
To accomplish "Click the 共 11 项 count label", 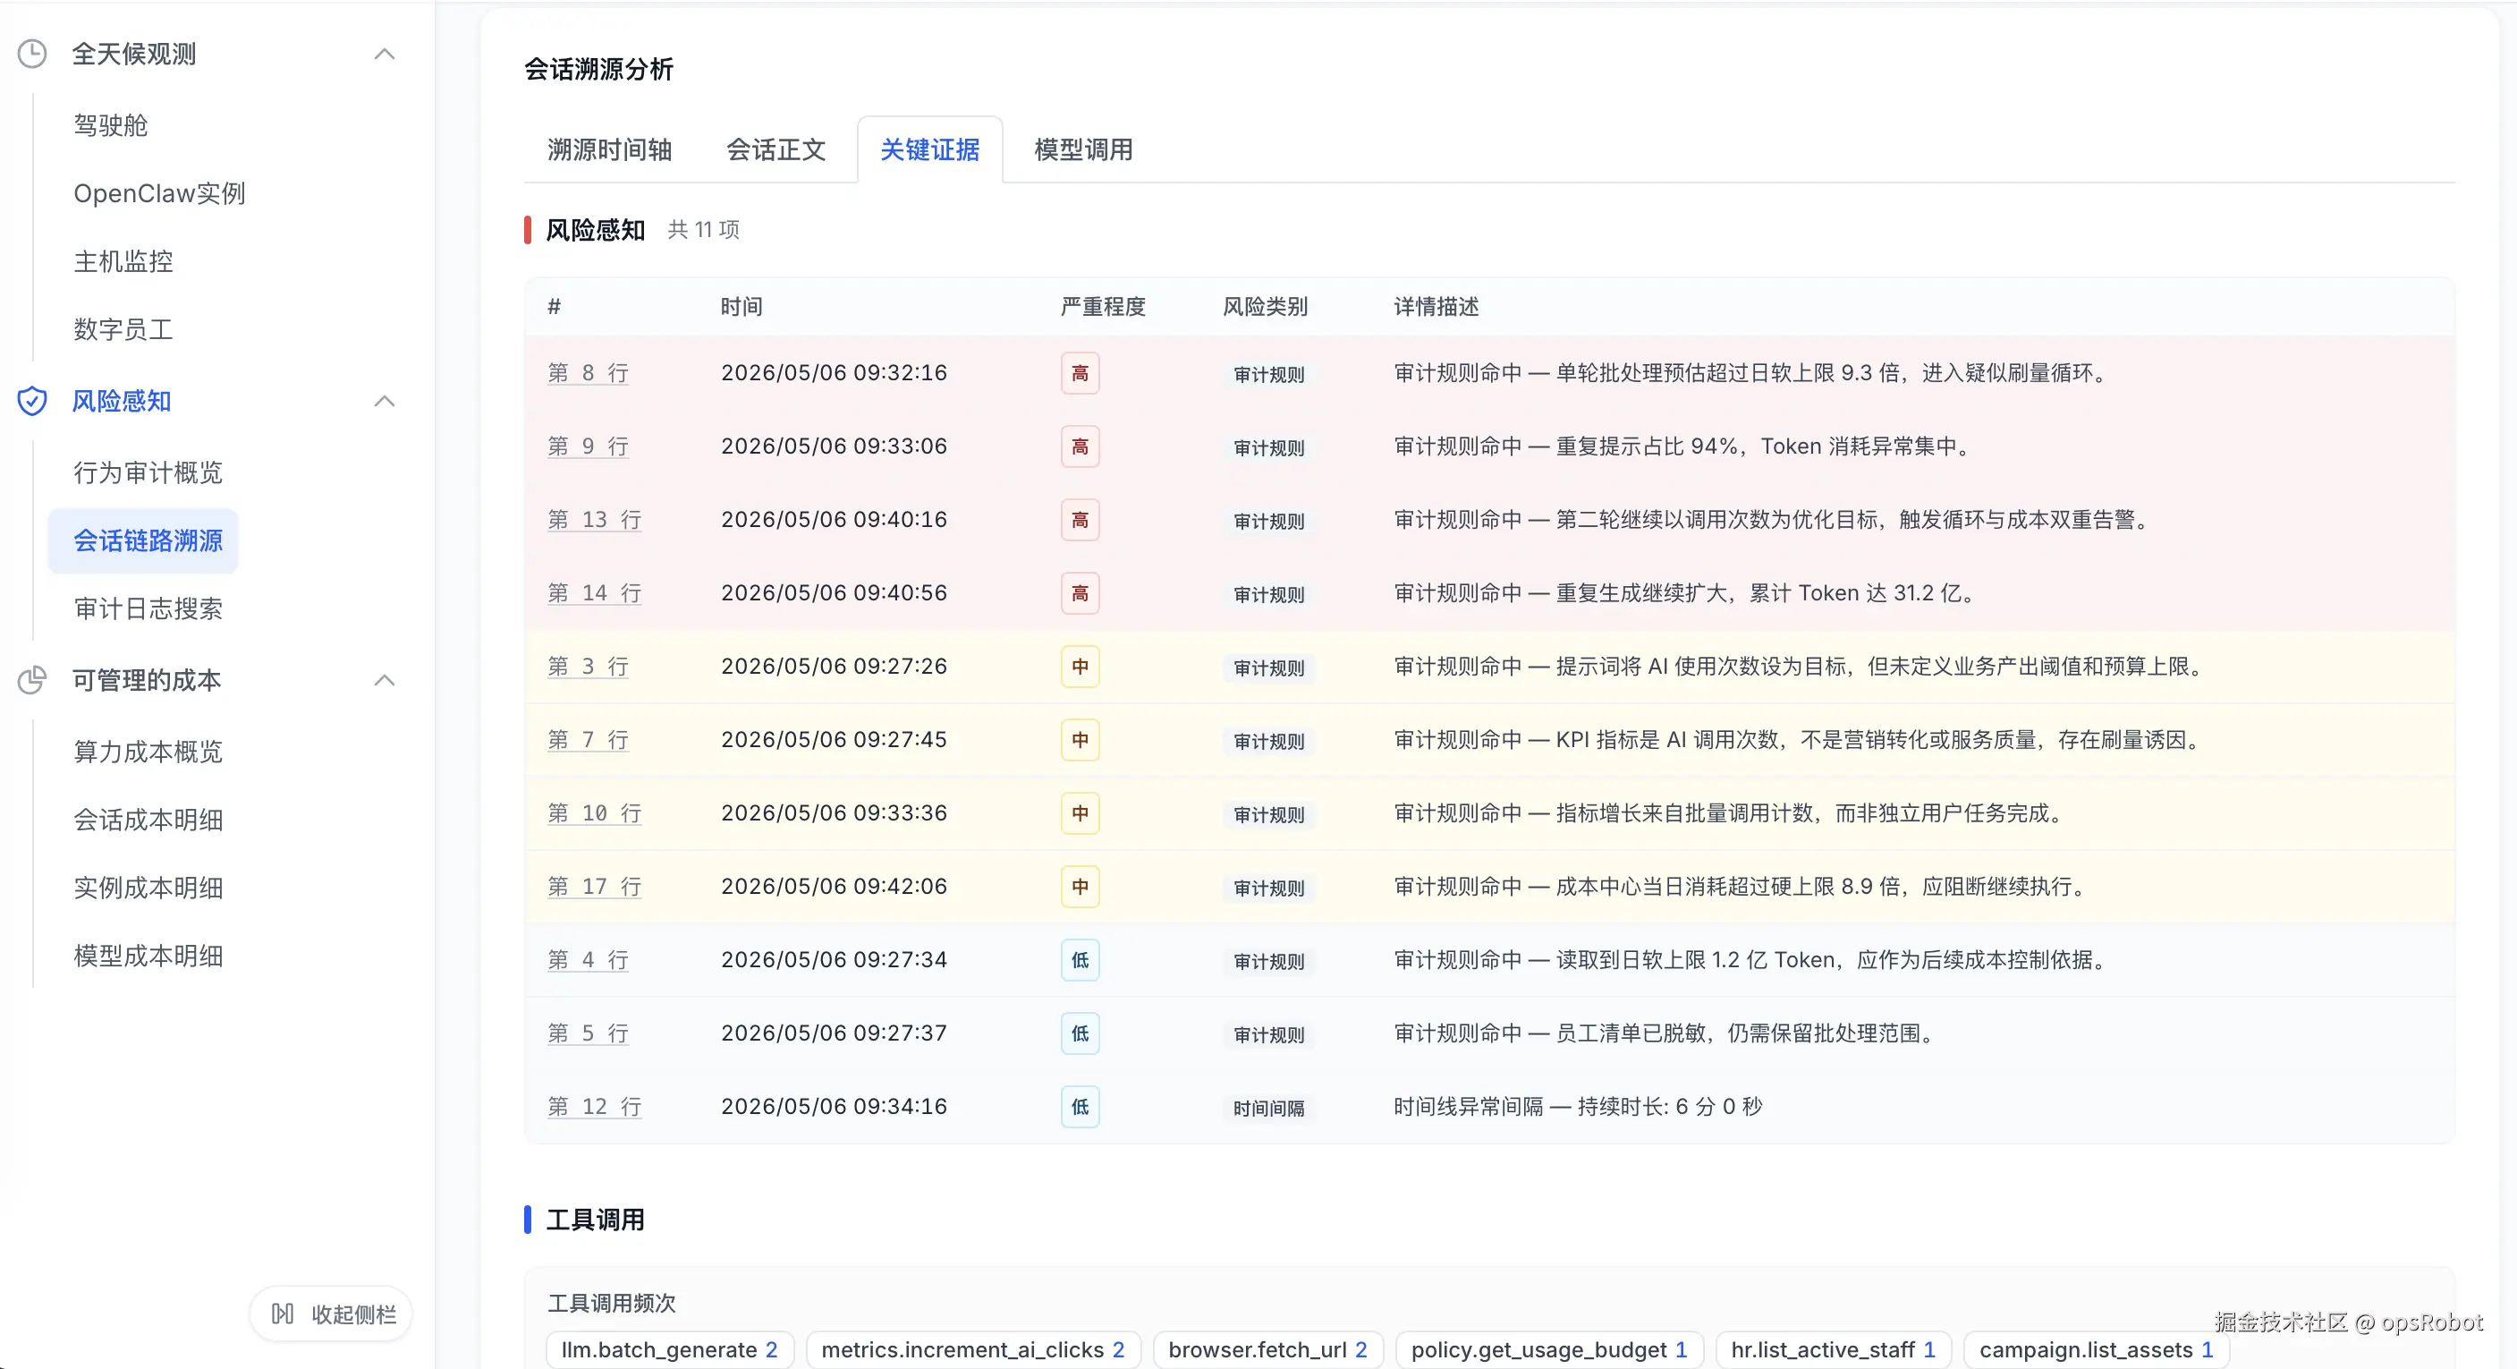I will 704,229.
